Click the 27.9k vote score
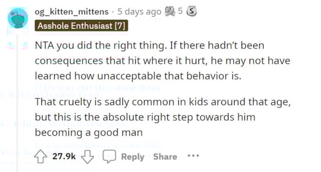Screen dimensions: 321x172 (x=64, y=157)
